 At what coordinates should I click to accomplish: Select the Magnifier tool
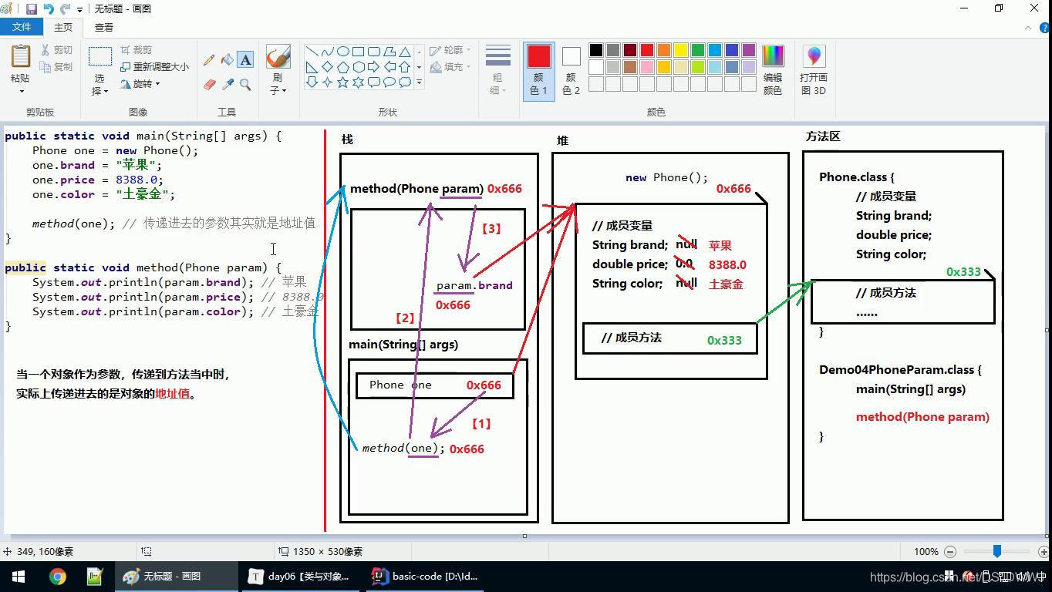[x=245, y=83]
